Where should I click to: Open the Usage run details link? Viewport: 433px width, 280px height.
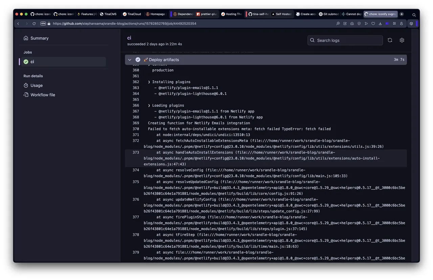[x=37, y=85]
